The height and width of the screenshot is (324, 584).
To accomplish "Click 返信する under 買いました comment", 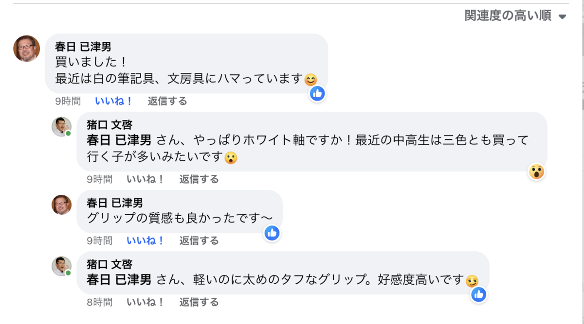I will coord(167,101).
